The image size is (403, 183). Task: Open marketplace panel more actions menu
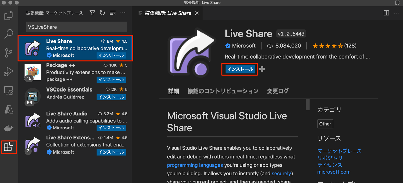coord(123,13)
